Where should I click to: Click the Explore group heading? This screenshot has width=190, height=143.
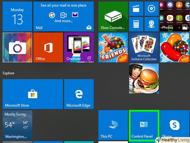8,73
